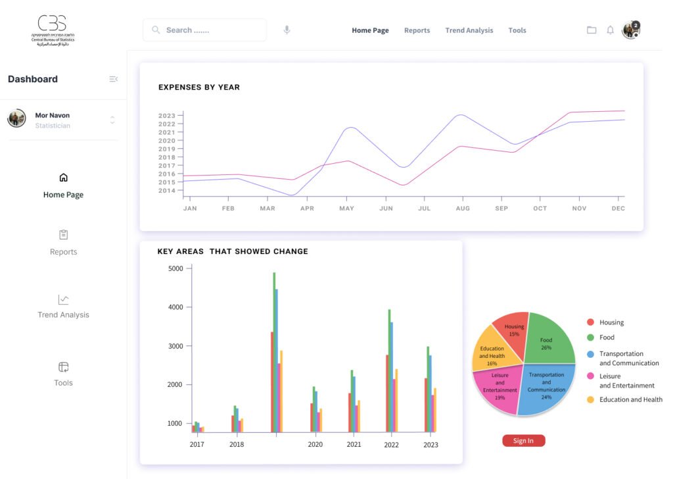
Task: Click the Home Page house icon in sidebar
Action: [63, 177]
